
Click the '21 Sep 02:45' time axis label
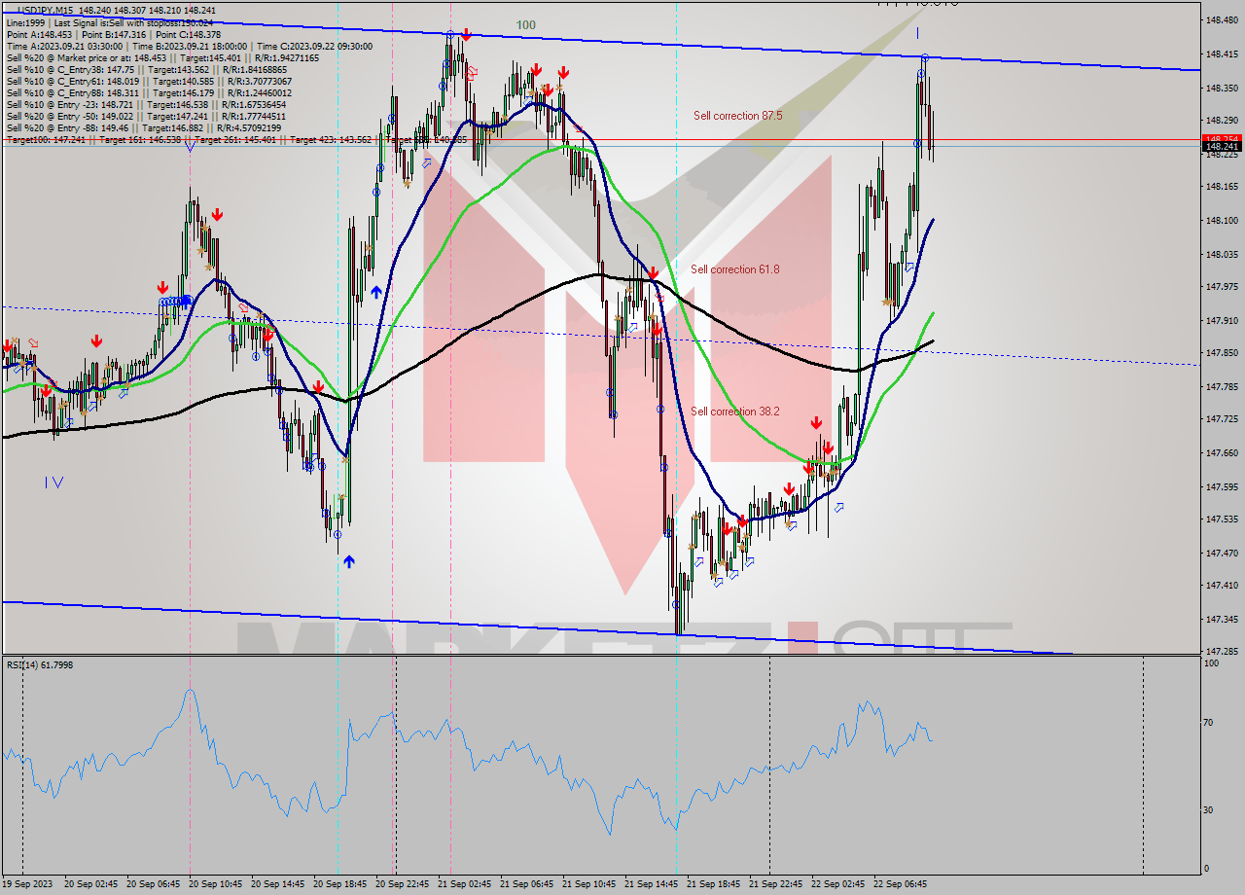[463, 884]
